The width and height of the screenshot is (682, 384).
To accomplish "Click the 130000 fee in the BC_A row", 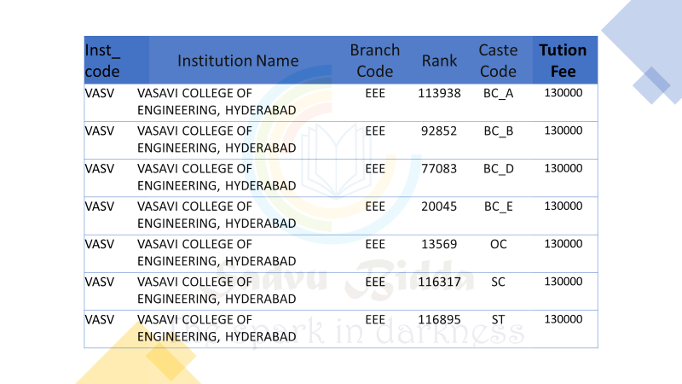I will [564, 93].
